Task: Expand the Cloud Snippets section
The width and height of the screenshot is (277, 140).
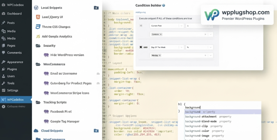Action: (52, 131)
